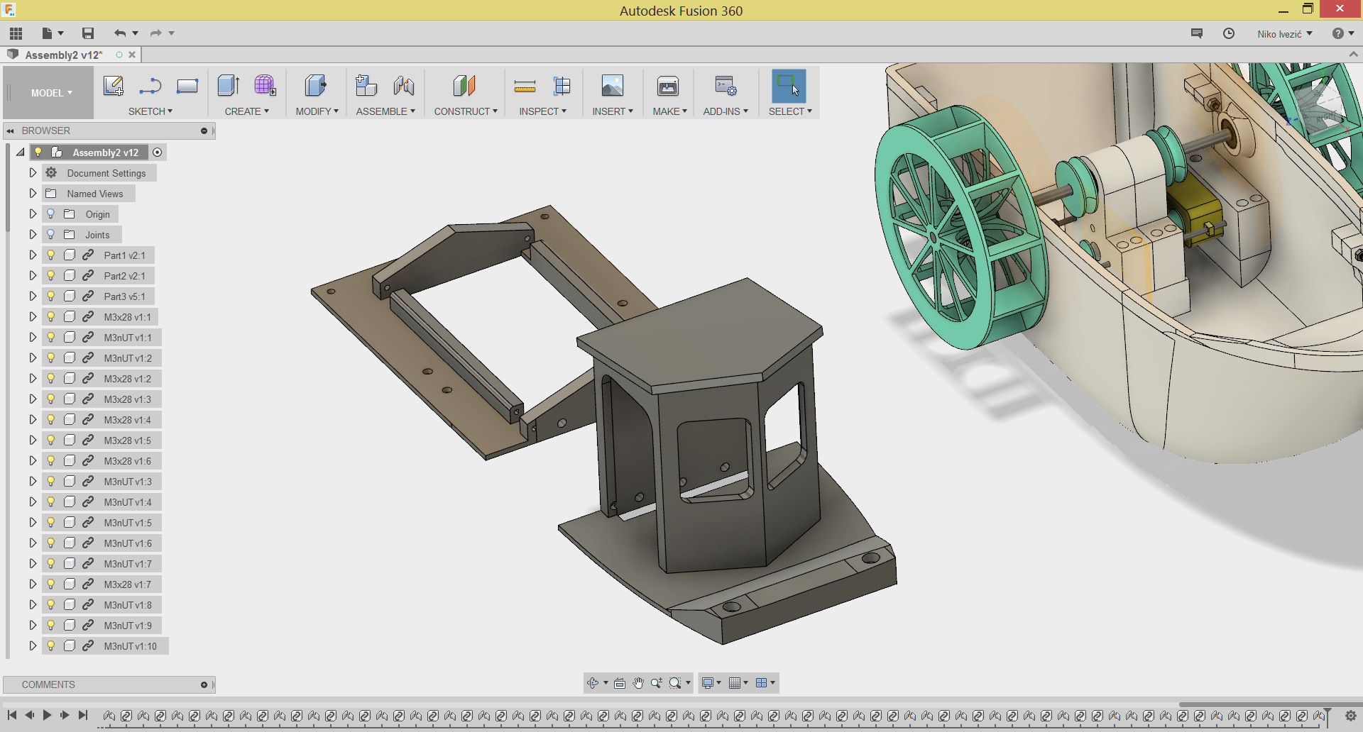
Task: Click the Orbit navigation icon
Action: pyautogui.click(x=593, y=683)
